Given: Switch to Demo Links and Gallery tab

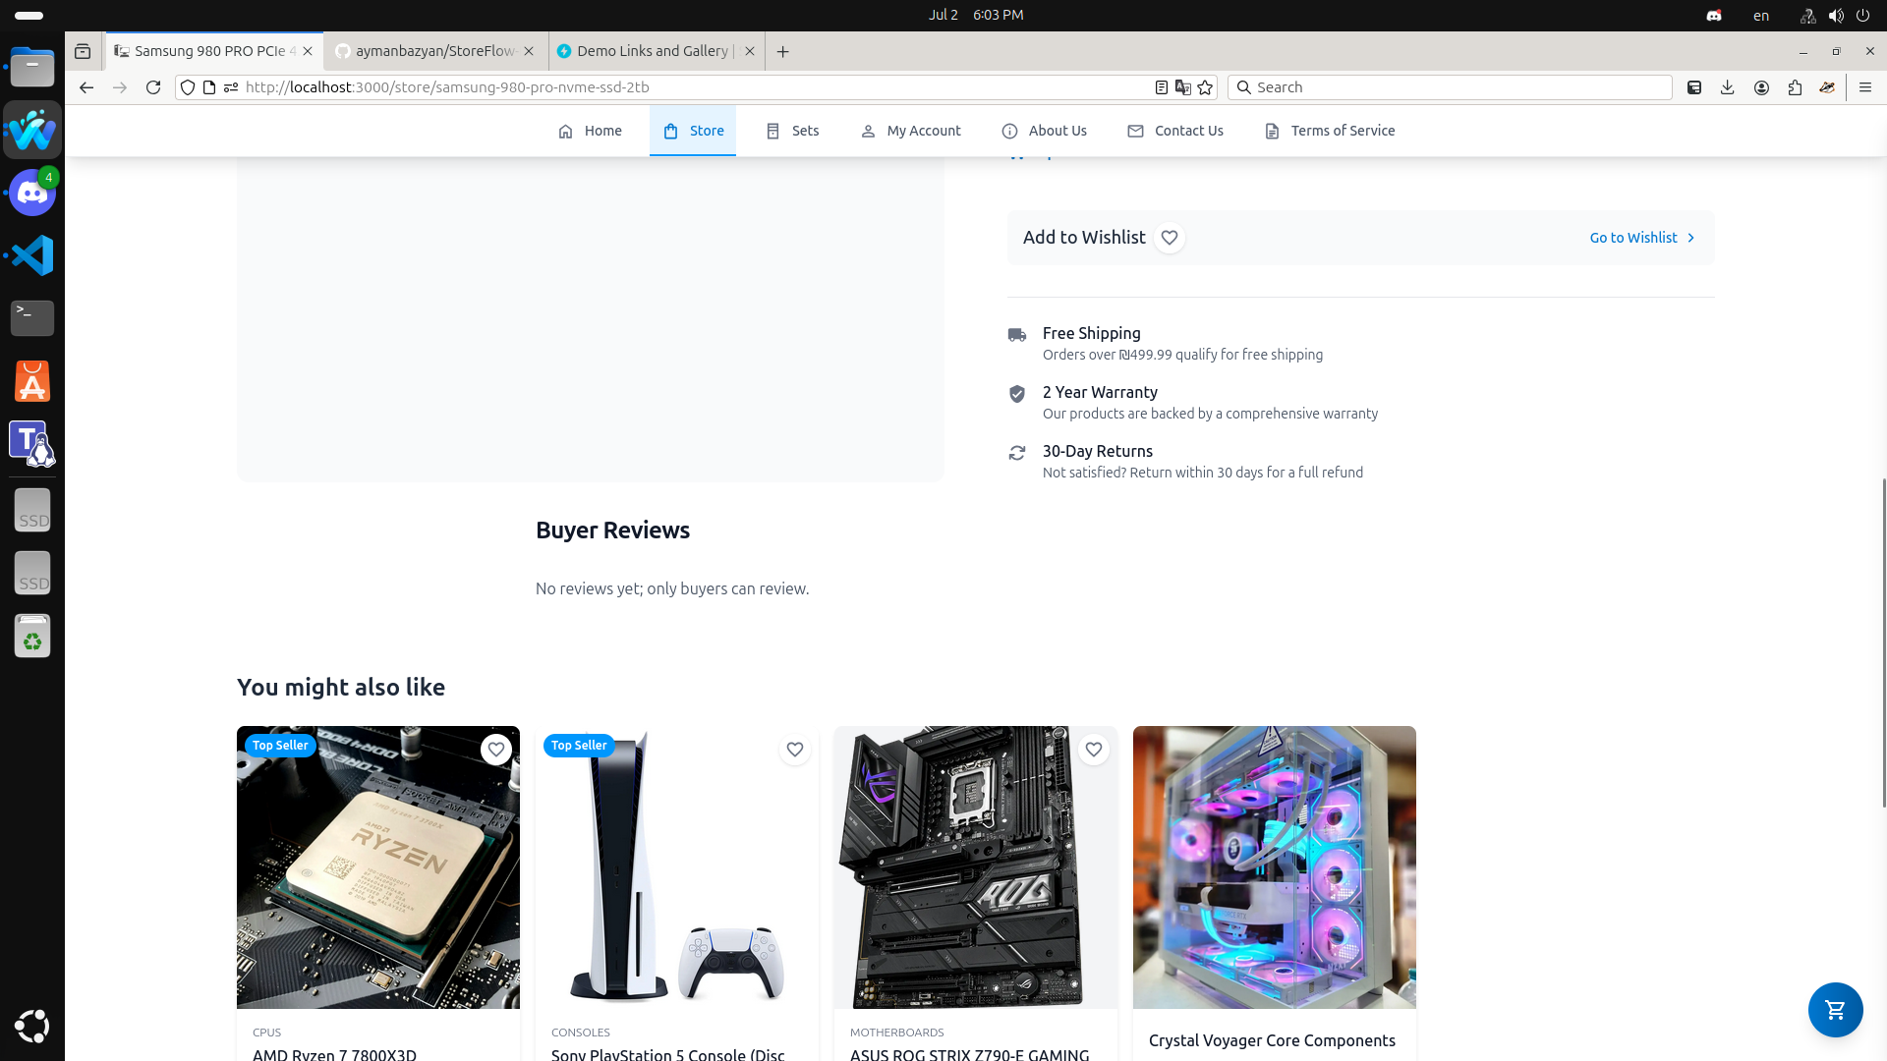Looking at the screenshot, I should (x=657, y=51).
